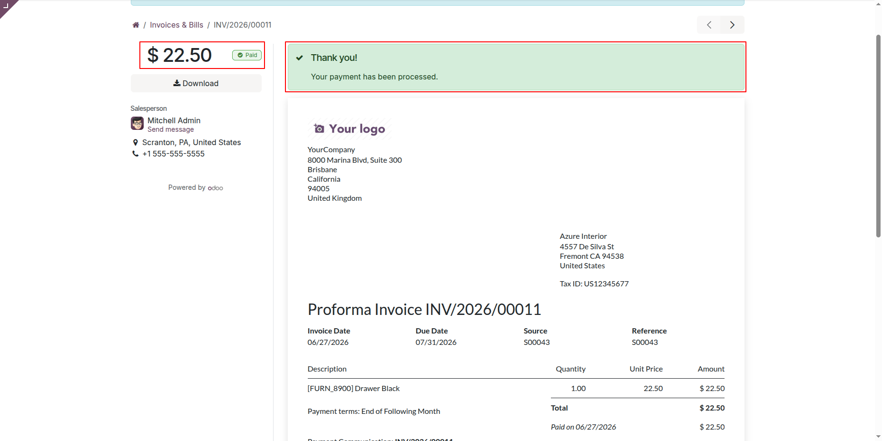Click the vertical page scrollbar

click(x=878, y=136)
